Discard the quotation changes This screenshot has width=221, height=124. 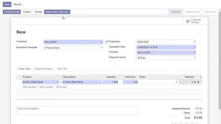(18, 4)
